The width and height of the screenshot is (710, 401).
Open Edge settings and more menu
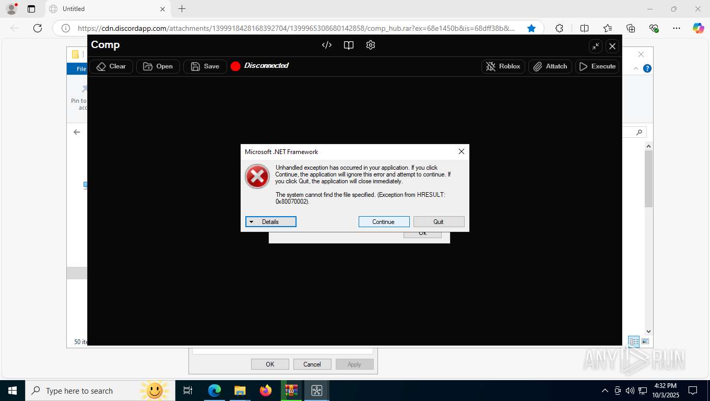677,28
